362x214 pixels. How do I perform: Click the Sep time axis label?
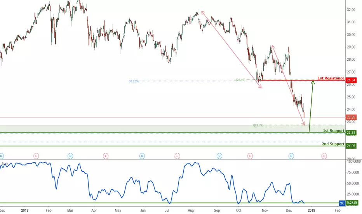coord(217,210)
